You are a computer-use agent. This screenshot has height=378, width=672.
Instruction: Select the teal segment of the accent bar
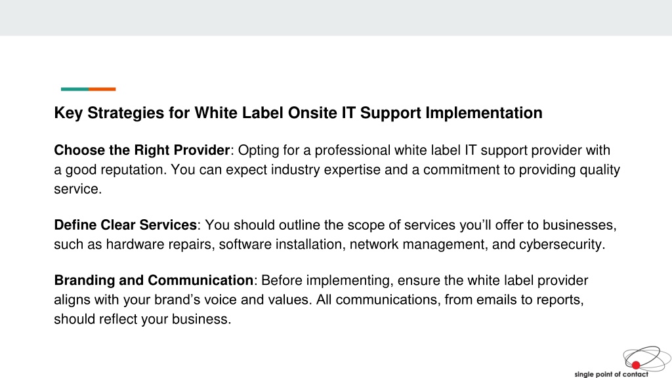coord(75,89)
